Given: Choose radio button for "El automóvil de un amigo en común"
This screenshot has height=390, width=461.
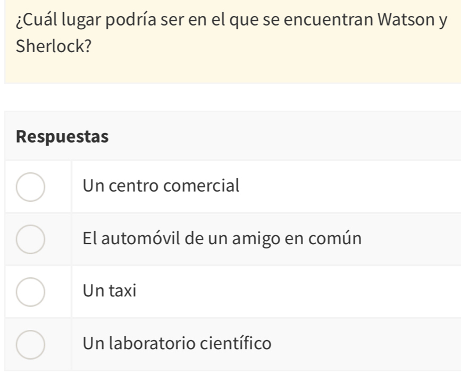Looking at the screenshot, I should (30, 239).
